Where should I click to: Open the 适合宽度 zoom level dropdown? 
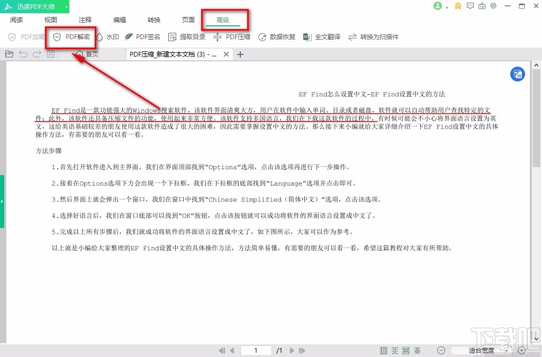coord(482,350)
